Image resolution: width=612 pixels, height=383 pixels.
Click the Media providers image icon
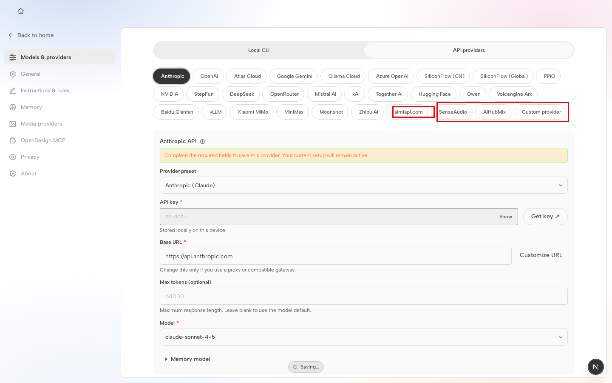pos(13,124)
